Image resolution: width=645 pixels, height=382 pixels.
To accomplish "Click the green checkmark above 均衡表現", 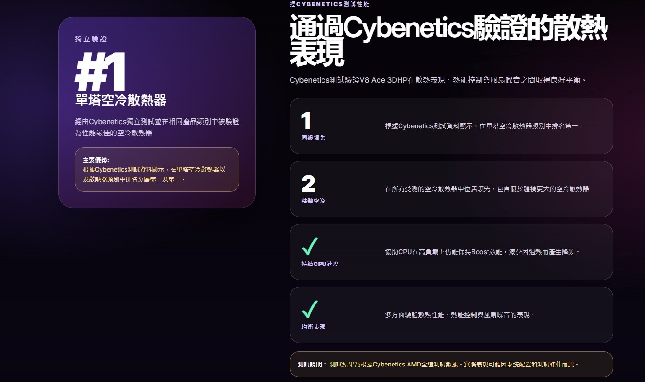I will [x=310, y=310].
